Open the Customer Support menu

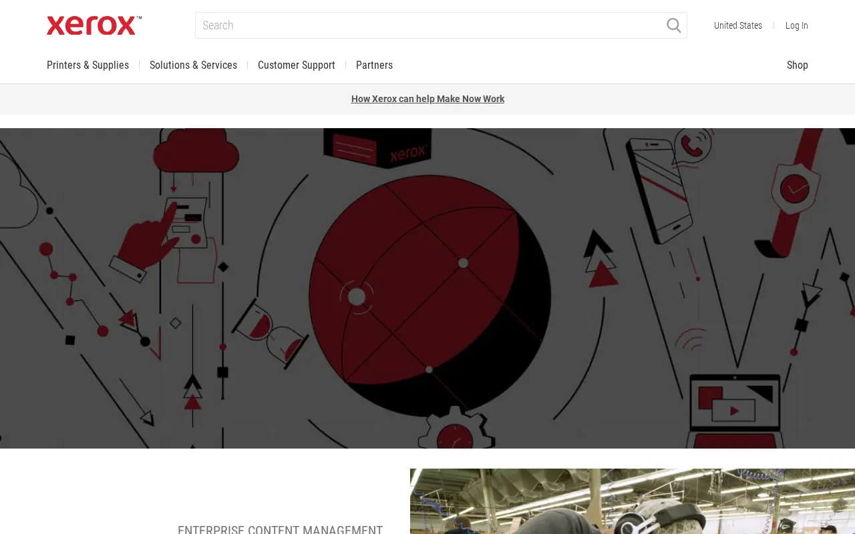click(x=297, y=65)
